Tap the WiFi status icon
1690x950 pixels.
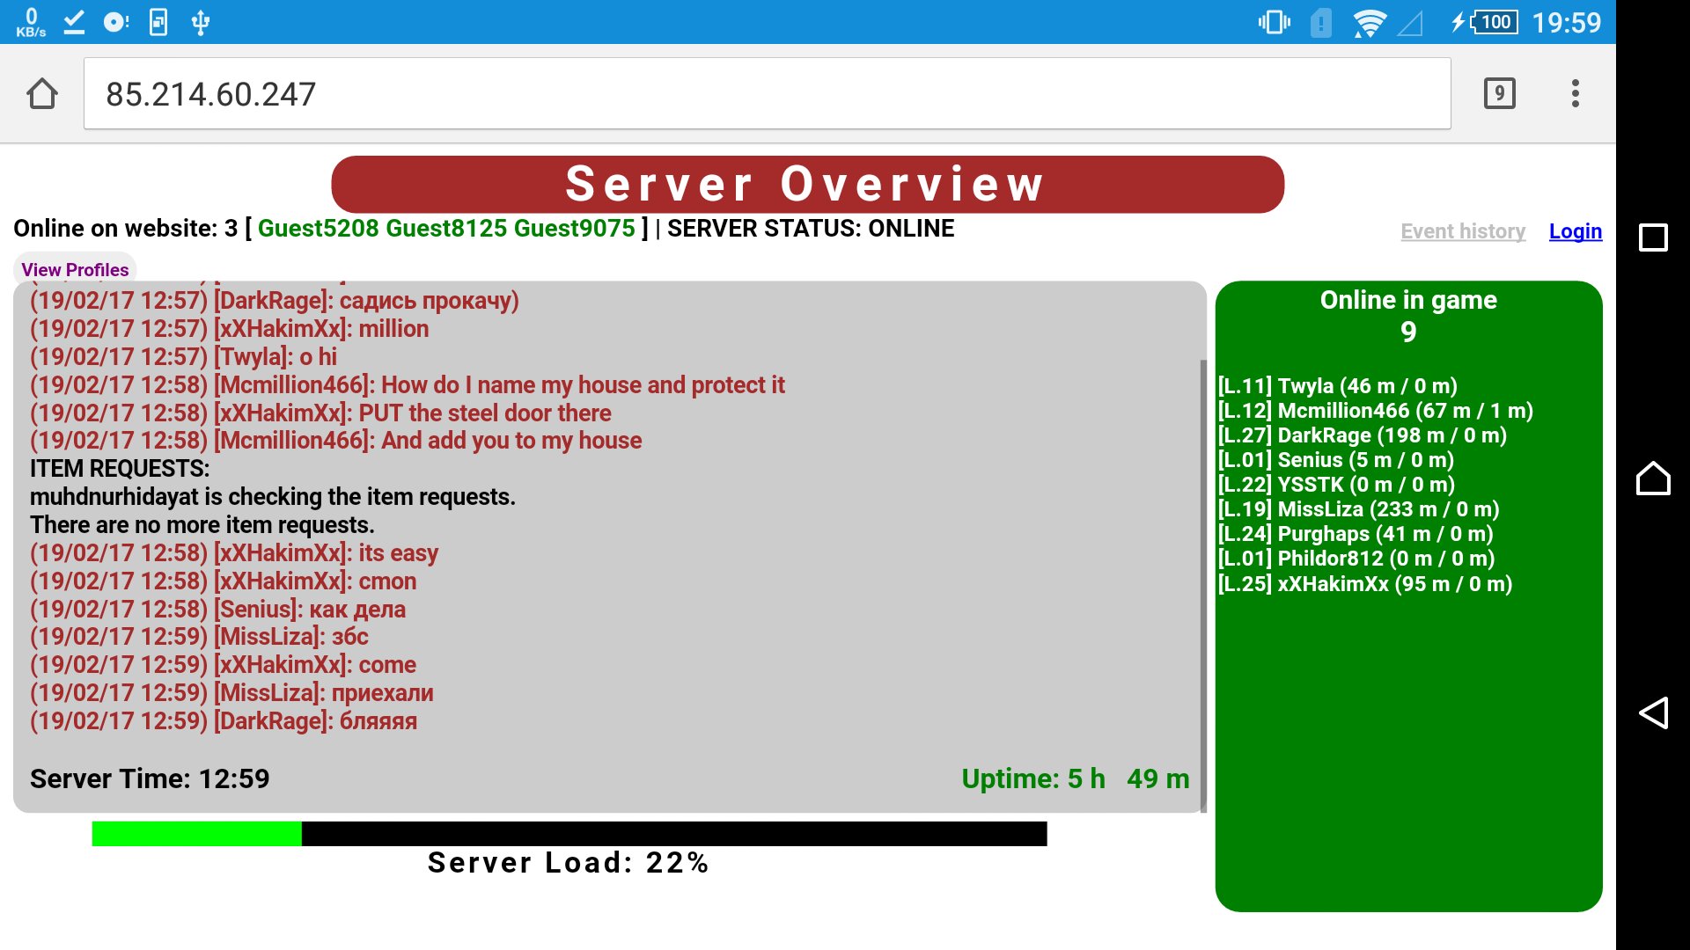1369,23
